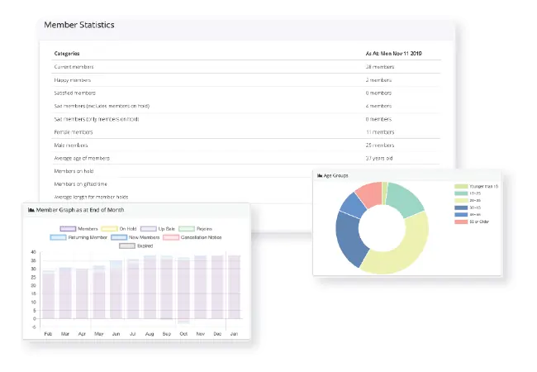Screen dimensions: 537x372
Task: Hide the Expired legend series
Action: click(x=127, y=246)
